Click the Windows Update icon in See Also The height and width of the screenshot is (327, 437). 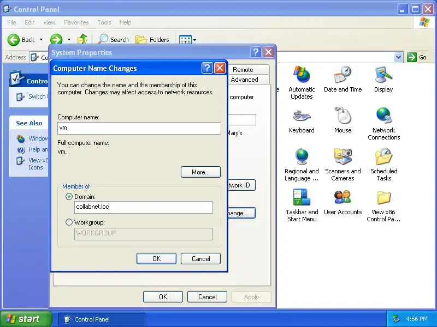[21, 138]
